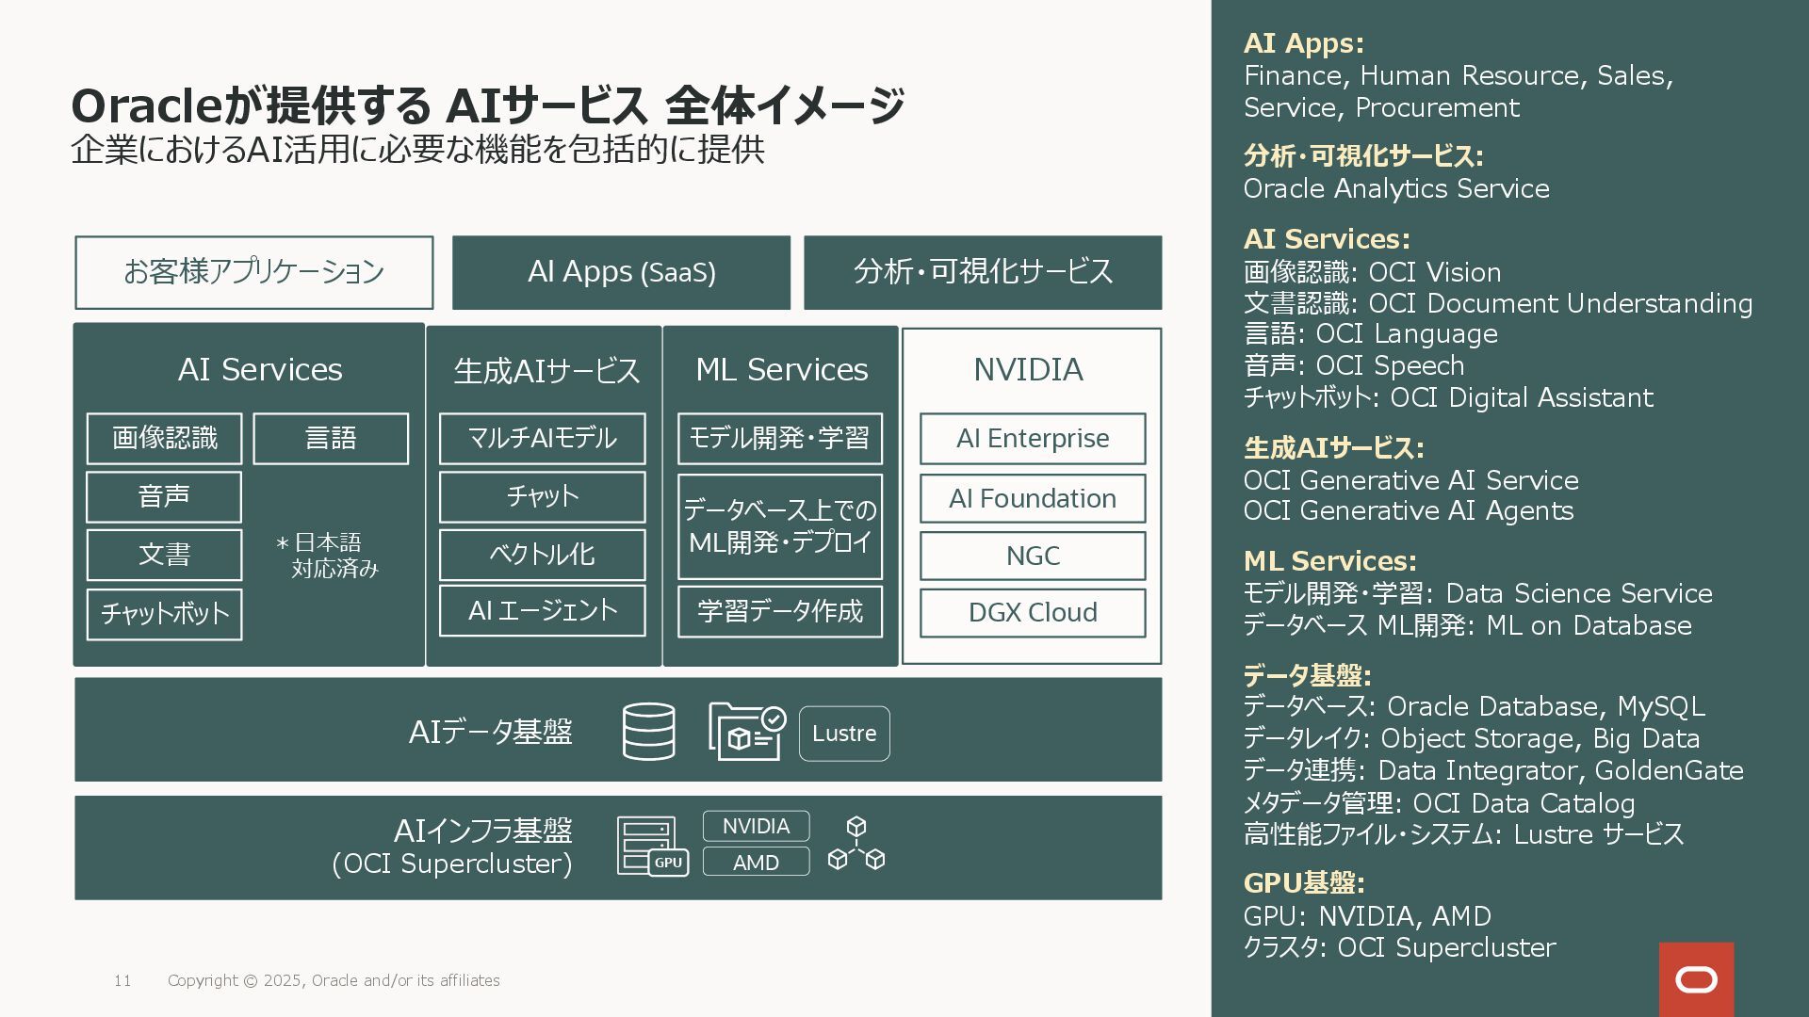1809x1017 pixels.
Task: Select the モデル開発・学習 box
Action: [x=780, y=439]
